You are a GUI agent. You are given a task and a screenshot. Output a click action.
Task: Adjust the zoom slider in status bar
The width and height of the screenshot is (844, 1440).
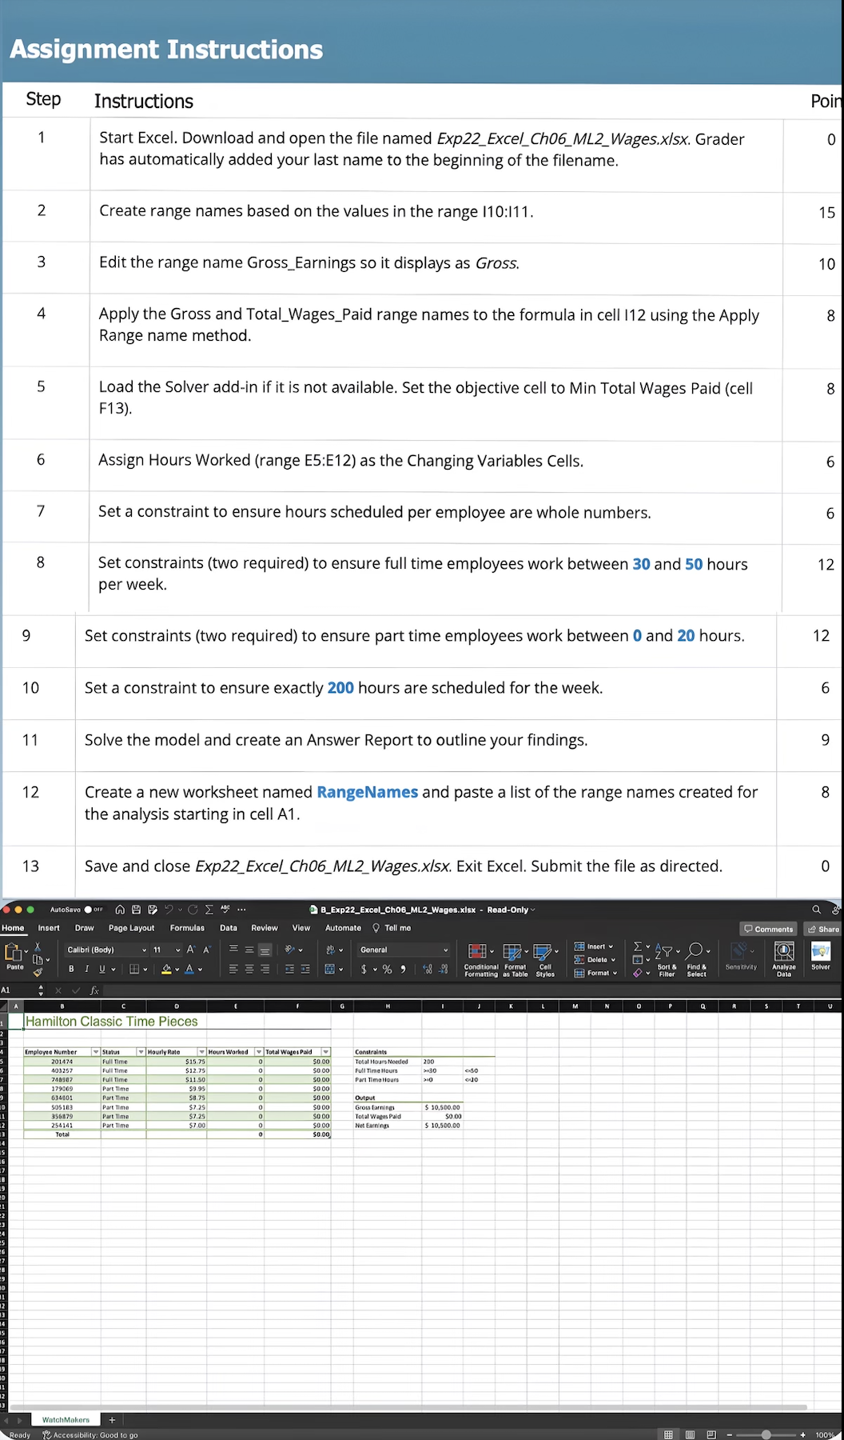(766, 1434)
